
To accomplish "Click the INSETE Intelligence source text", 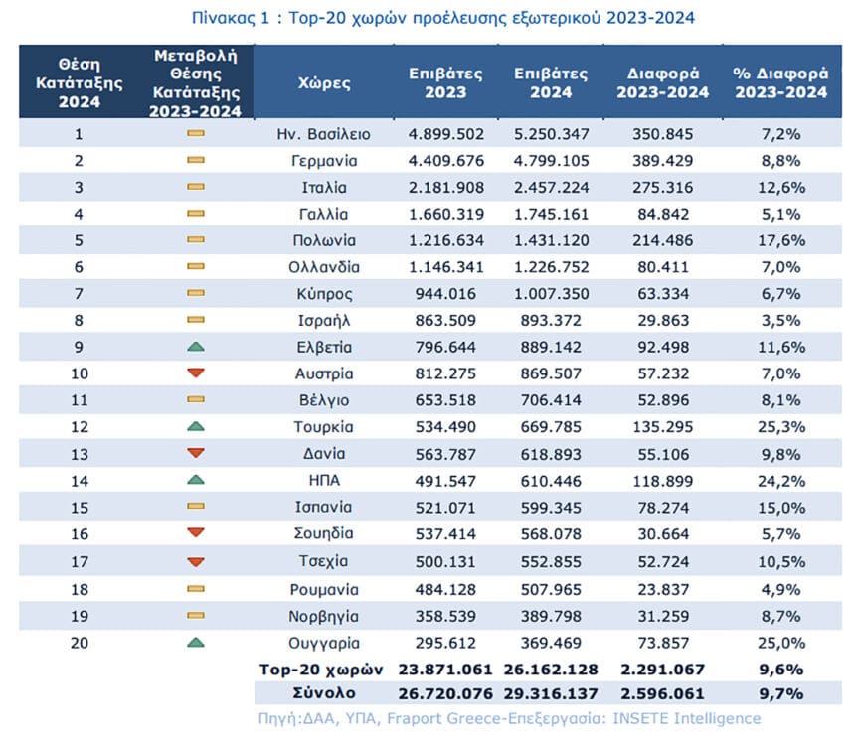I will (686, 718).
